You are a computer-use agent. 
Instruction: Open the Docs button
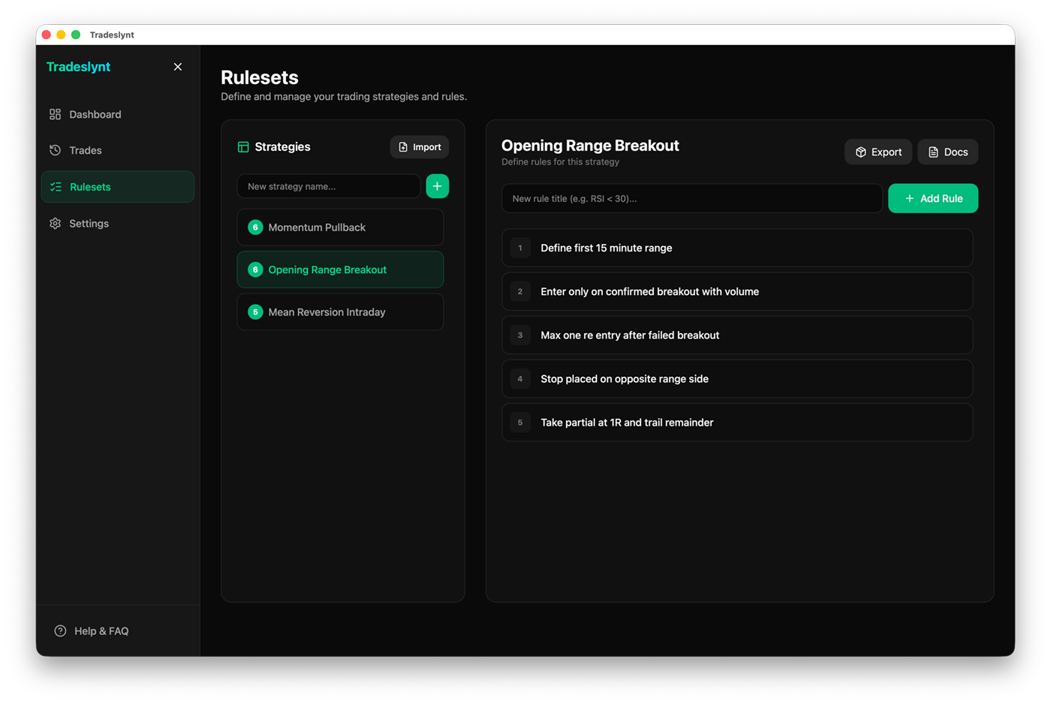point(948,152)
